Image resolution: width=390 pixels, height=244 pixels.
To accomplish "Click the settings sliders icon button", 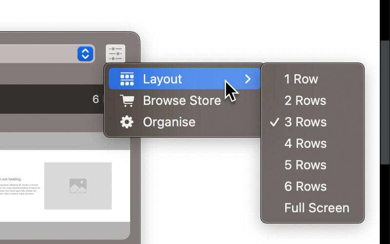I will coord(116,54).
